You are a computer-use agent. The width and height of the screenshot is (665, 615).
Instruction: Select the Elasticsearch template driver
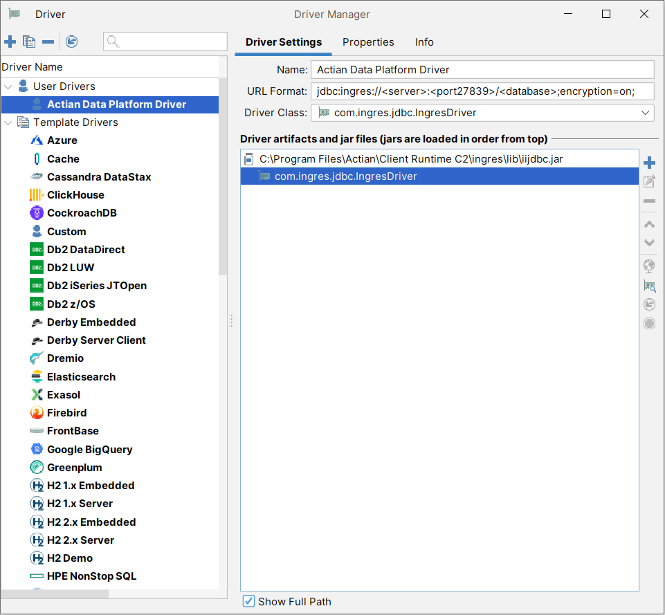(x=81, y=377)
